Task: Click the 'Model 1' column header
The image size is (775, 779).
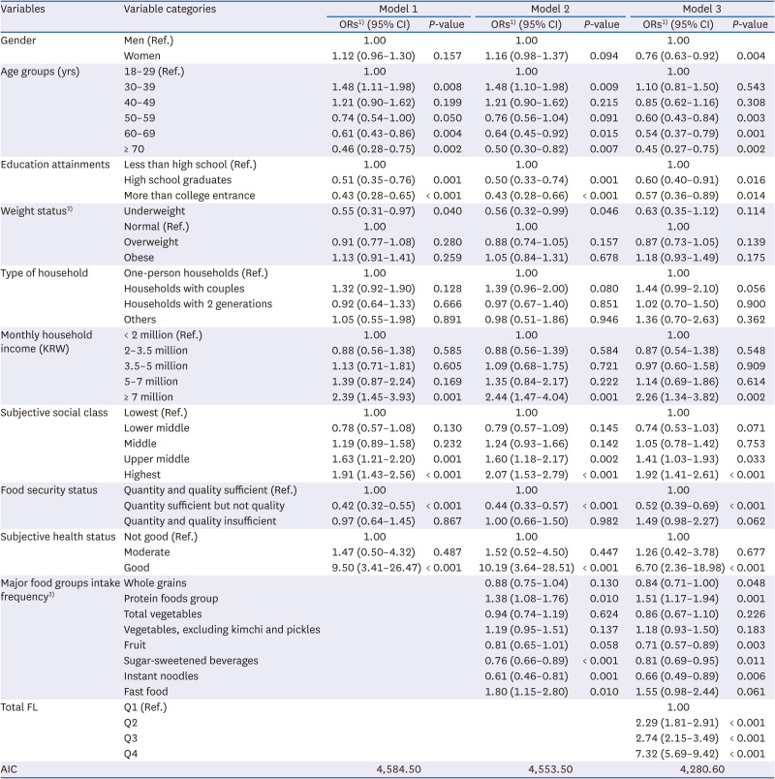Action: tap(398, 9)
